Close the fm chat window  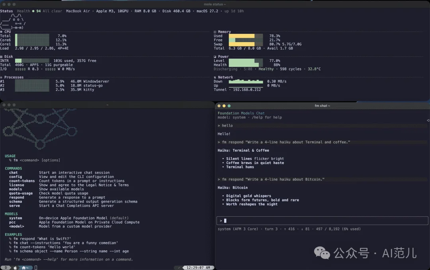(x=219, y=106)
